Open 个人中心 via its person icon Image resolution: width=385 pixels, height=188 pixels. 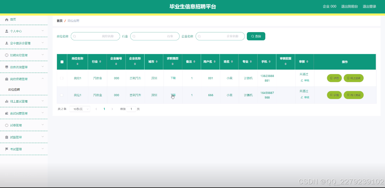click(x=7, y=31)
